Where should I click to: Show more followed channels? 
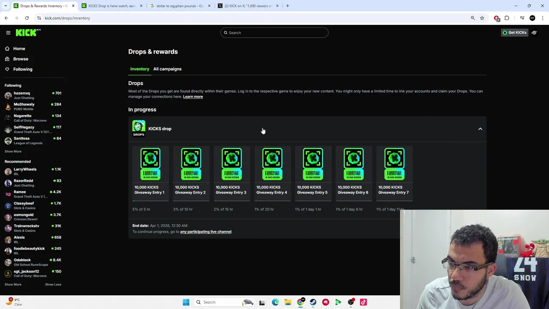point(13,151)
